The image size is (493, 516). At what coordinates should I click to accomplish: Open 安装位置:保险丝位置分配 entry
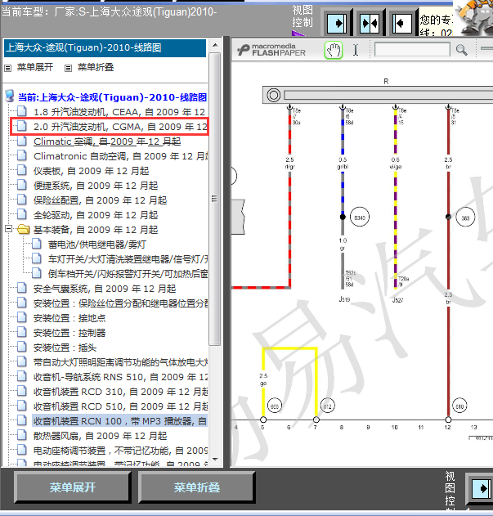tap(120, 303)
